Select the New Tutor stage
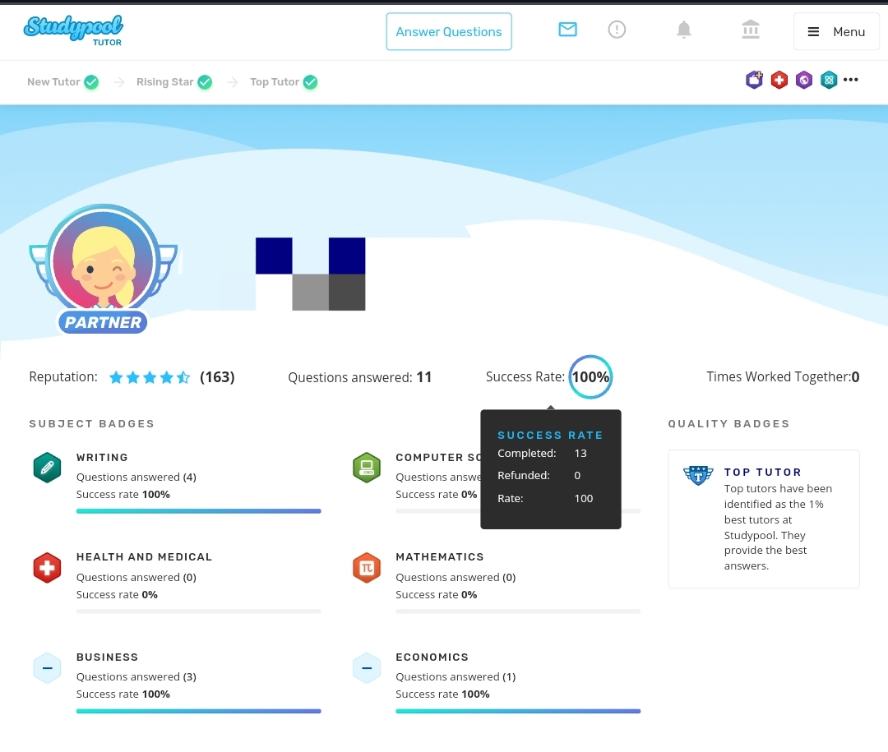The image size is (888, 752). coord(53,82)
